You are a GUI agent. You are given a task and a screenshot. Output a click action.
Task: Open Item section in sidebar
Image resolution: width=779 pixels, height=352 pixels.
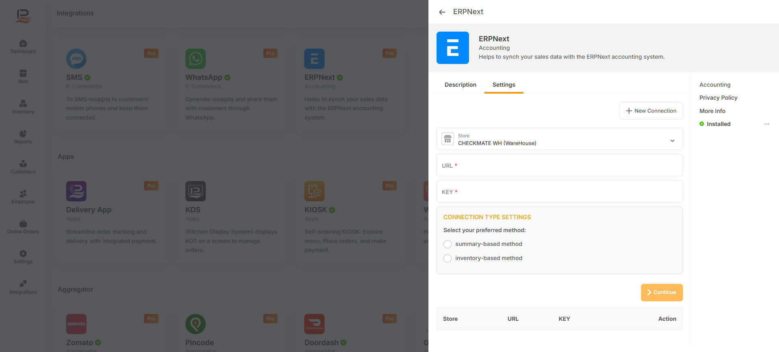click(x=23, y=77)
